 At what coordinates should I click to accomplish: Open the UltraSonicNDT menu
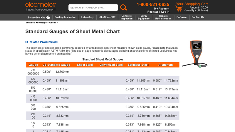click(x=107, y=17)
